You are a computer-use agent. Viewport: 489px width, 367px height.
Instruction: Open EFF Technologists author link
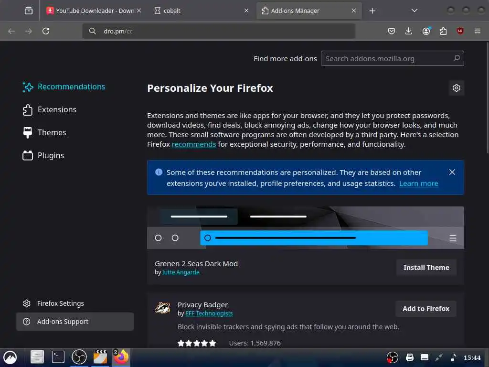(x=209, y=313)
